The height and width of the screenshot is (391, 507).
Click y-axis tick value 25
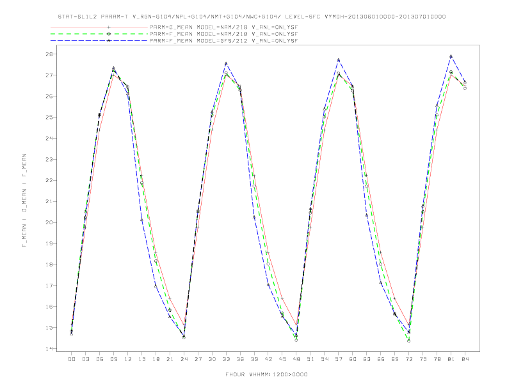coord(49,117)
